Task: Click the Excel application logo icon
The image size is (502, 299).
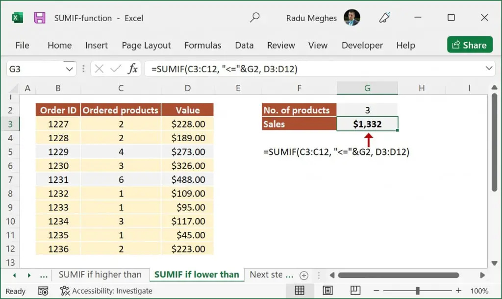Action: pos(17,18)
